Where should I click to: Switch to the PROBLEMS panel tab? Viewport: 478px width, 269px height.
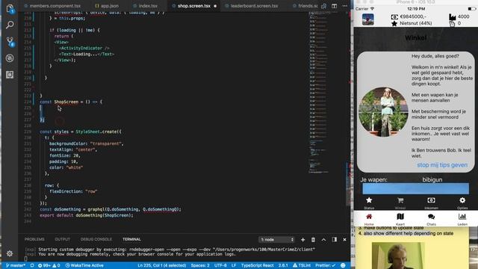[34, 239]
